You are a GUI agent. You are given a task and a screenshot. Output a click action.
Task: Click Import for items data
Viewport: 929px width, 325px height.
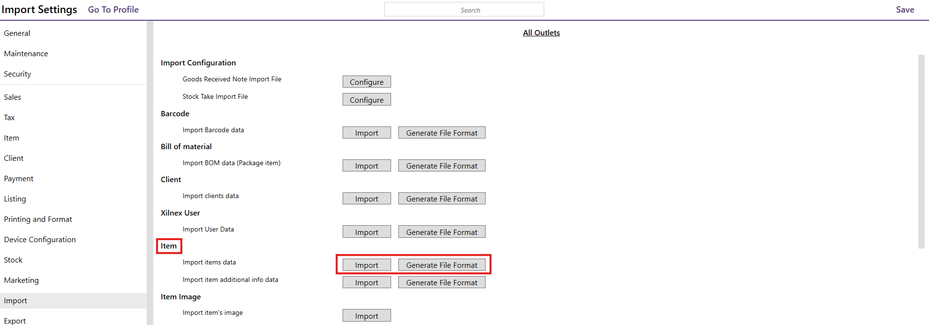(366, 265)
